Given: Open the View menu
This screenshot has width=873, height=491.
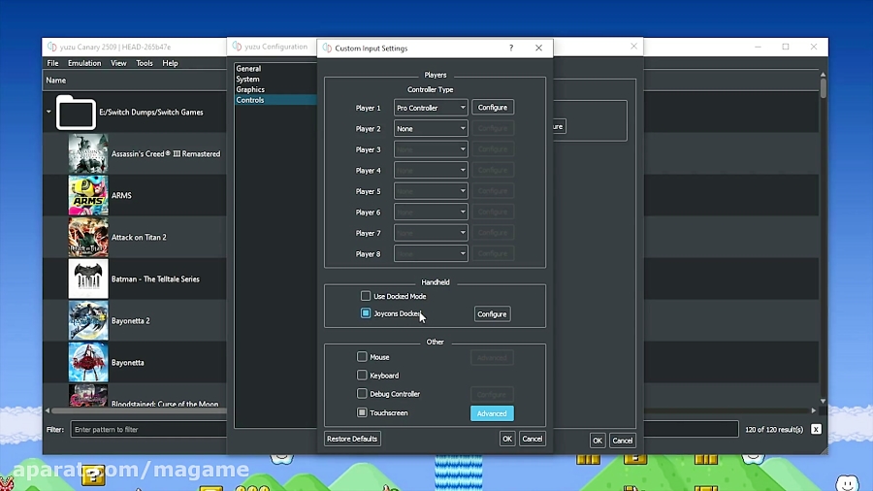Looking at the screenshot, I should [118, 63].
